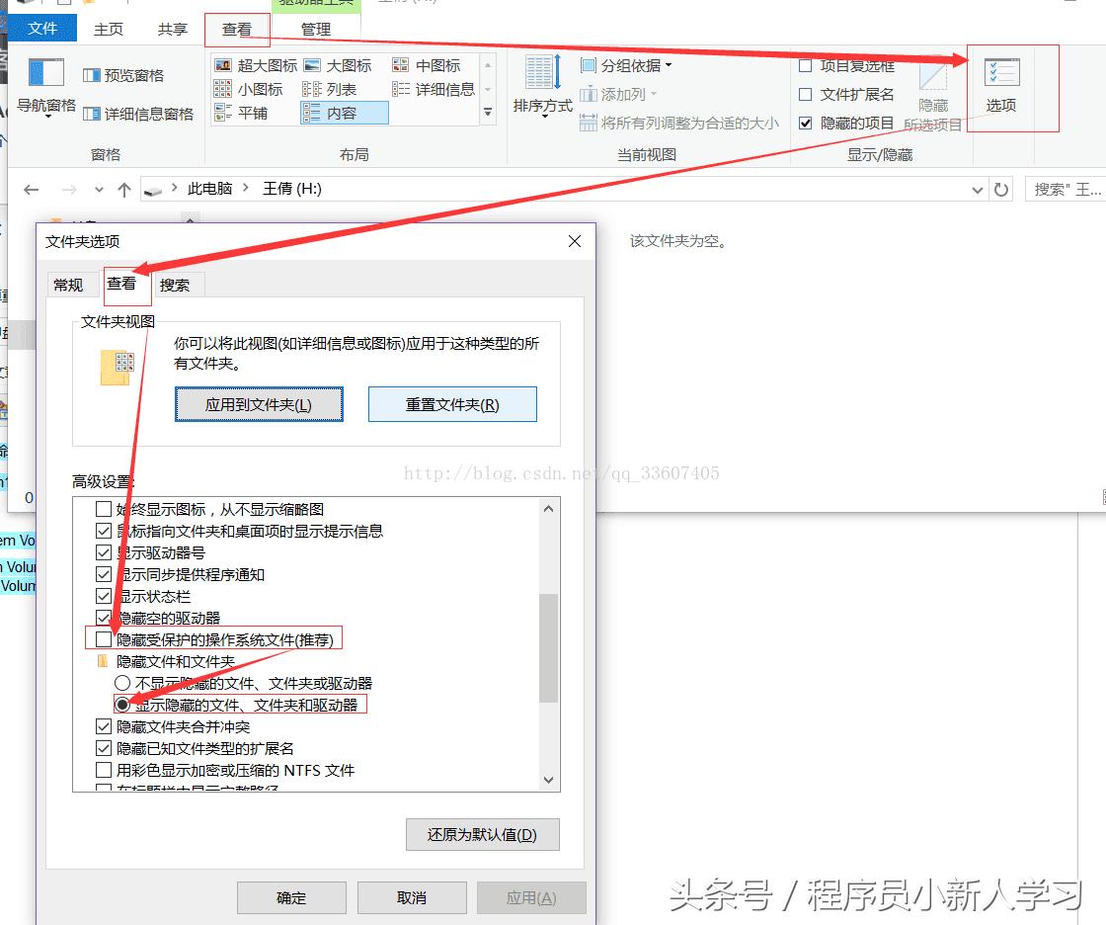1106x925 pixels.
Task: Select 显示隐藏的文件、文件夹和驱动器 radio option
Action: click(x=122, y=704)
